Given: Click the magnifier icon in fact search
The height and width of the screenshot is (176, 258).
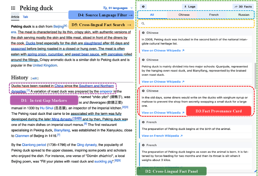Looking at the screenshot, I should [143, 24].
